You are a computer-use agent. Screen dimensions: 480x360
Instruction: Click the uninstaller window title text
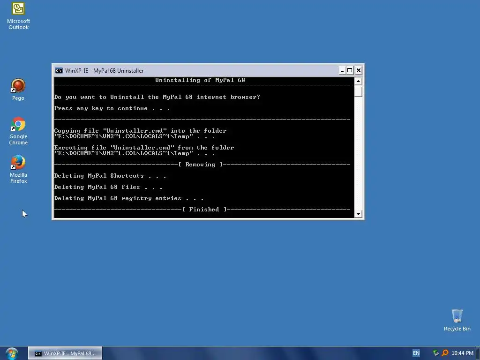click(104, 71)
